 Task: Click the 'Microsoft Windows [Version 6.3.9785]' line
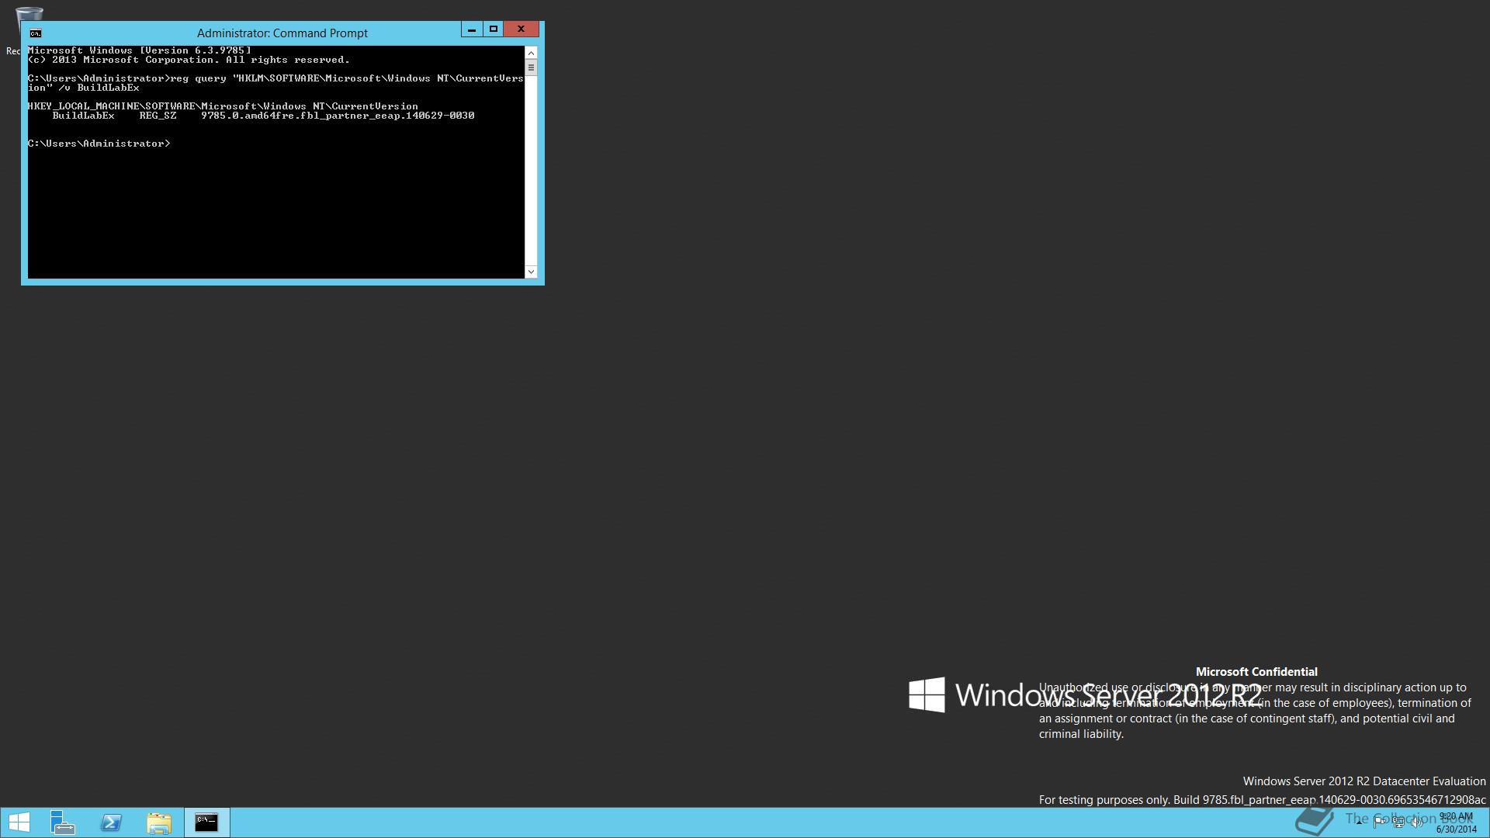coord(140,50)
